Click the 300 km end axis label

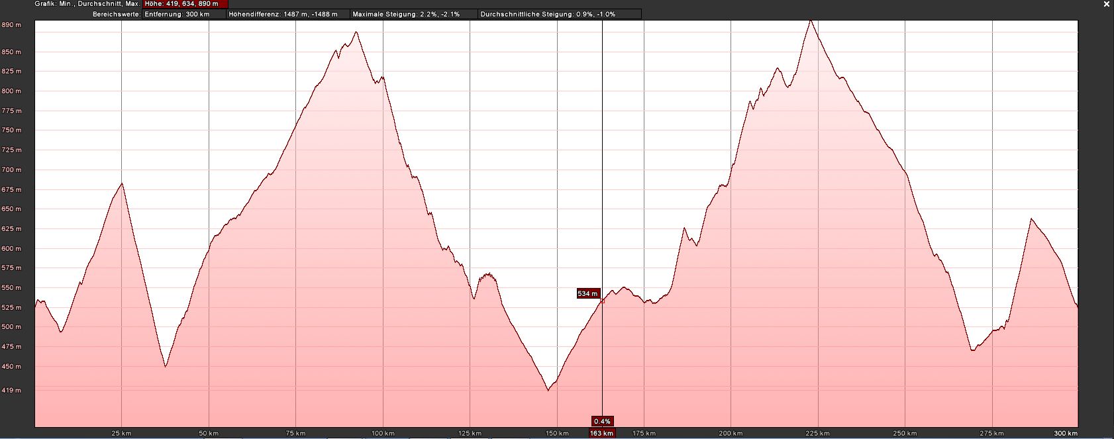(1066, 434)
